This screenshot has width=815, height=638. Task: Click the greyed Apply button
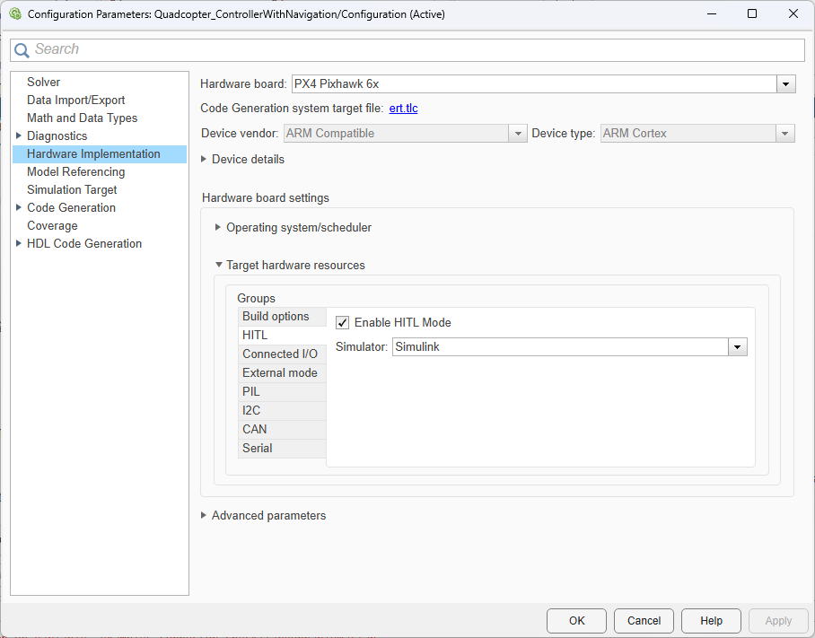[x=778, y=621]
